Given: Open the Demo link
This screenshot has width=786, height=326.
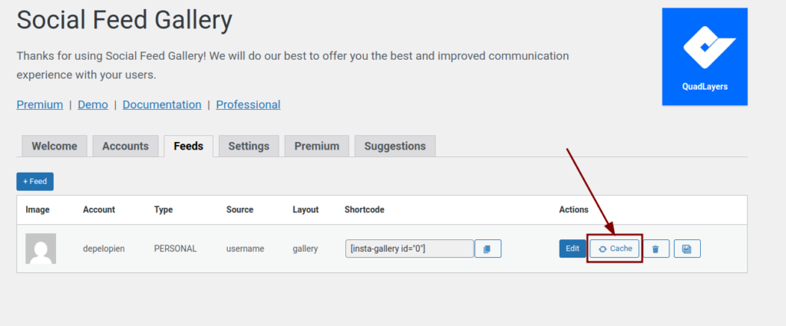Looking at the screenshot, I should 93,104.
